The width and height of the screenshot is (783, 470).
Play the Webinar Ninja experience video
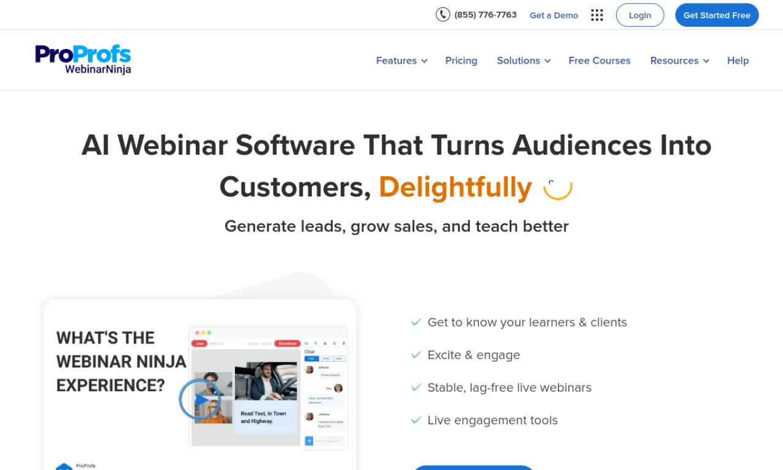199,400
